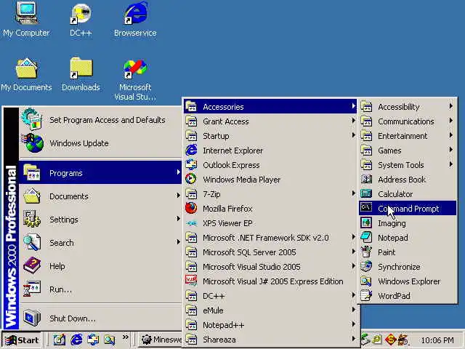Screen dimensions: 465x349
Task: Click the Start button
Action: [23, 340]
